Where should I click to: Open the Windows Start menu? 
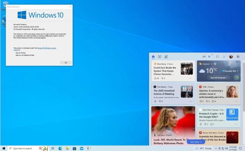(x=4, y=148)
